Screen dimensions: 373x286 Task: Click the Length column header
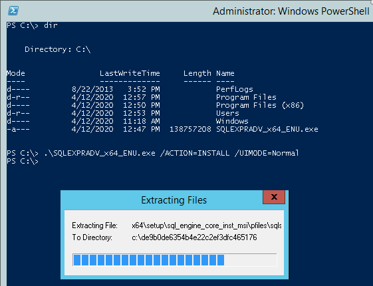(x=197, y=73)
